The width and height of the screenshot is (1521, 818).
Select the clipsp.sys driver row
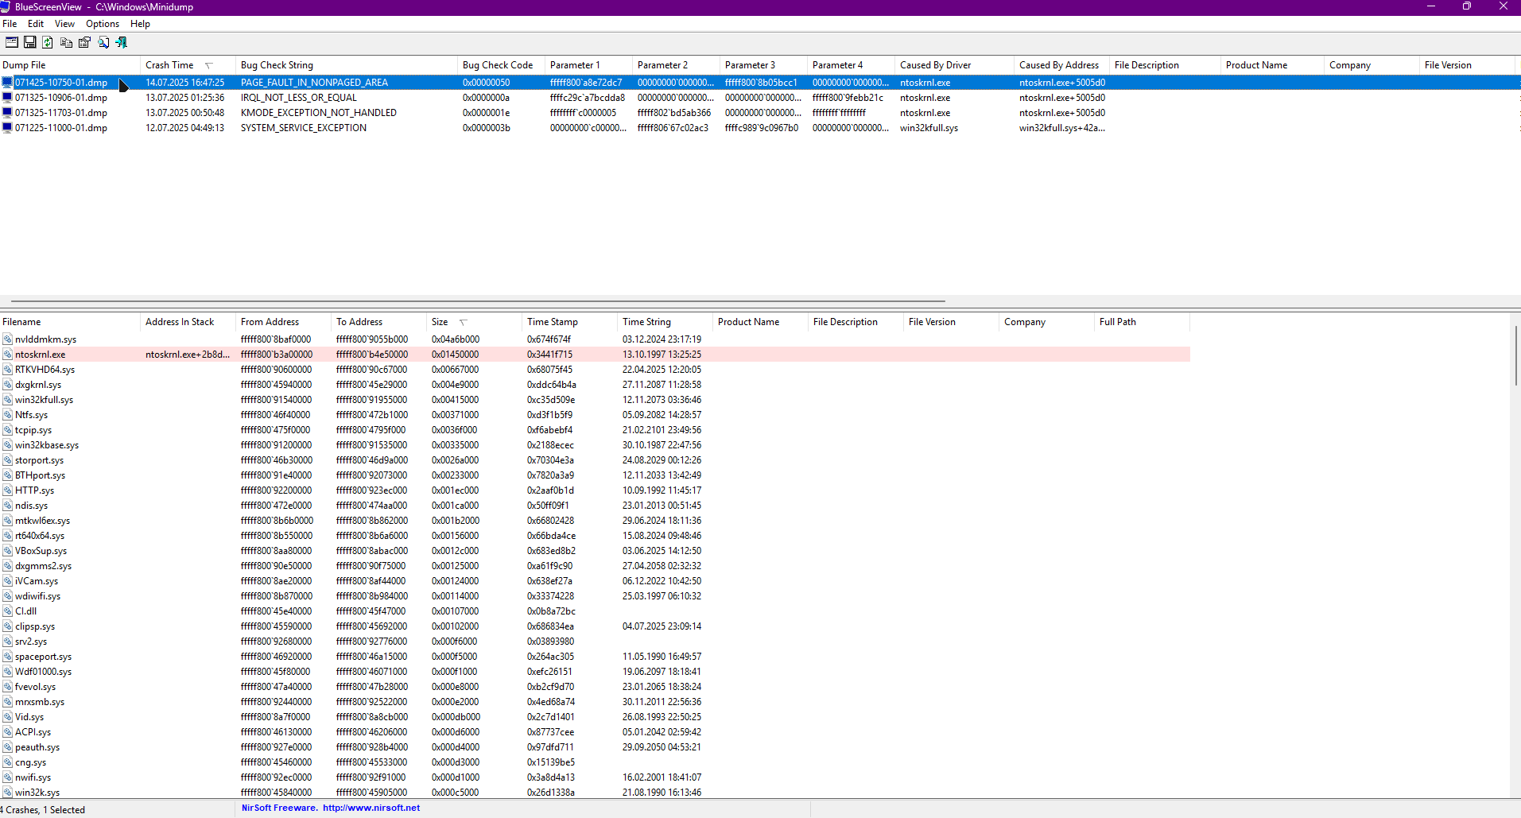tap(595, 626)
